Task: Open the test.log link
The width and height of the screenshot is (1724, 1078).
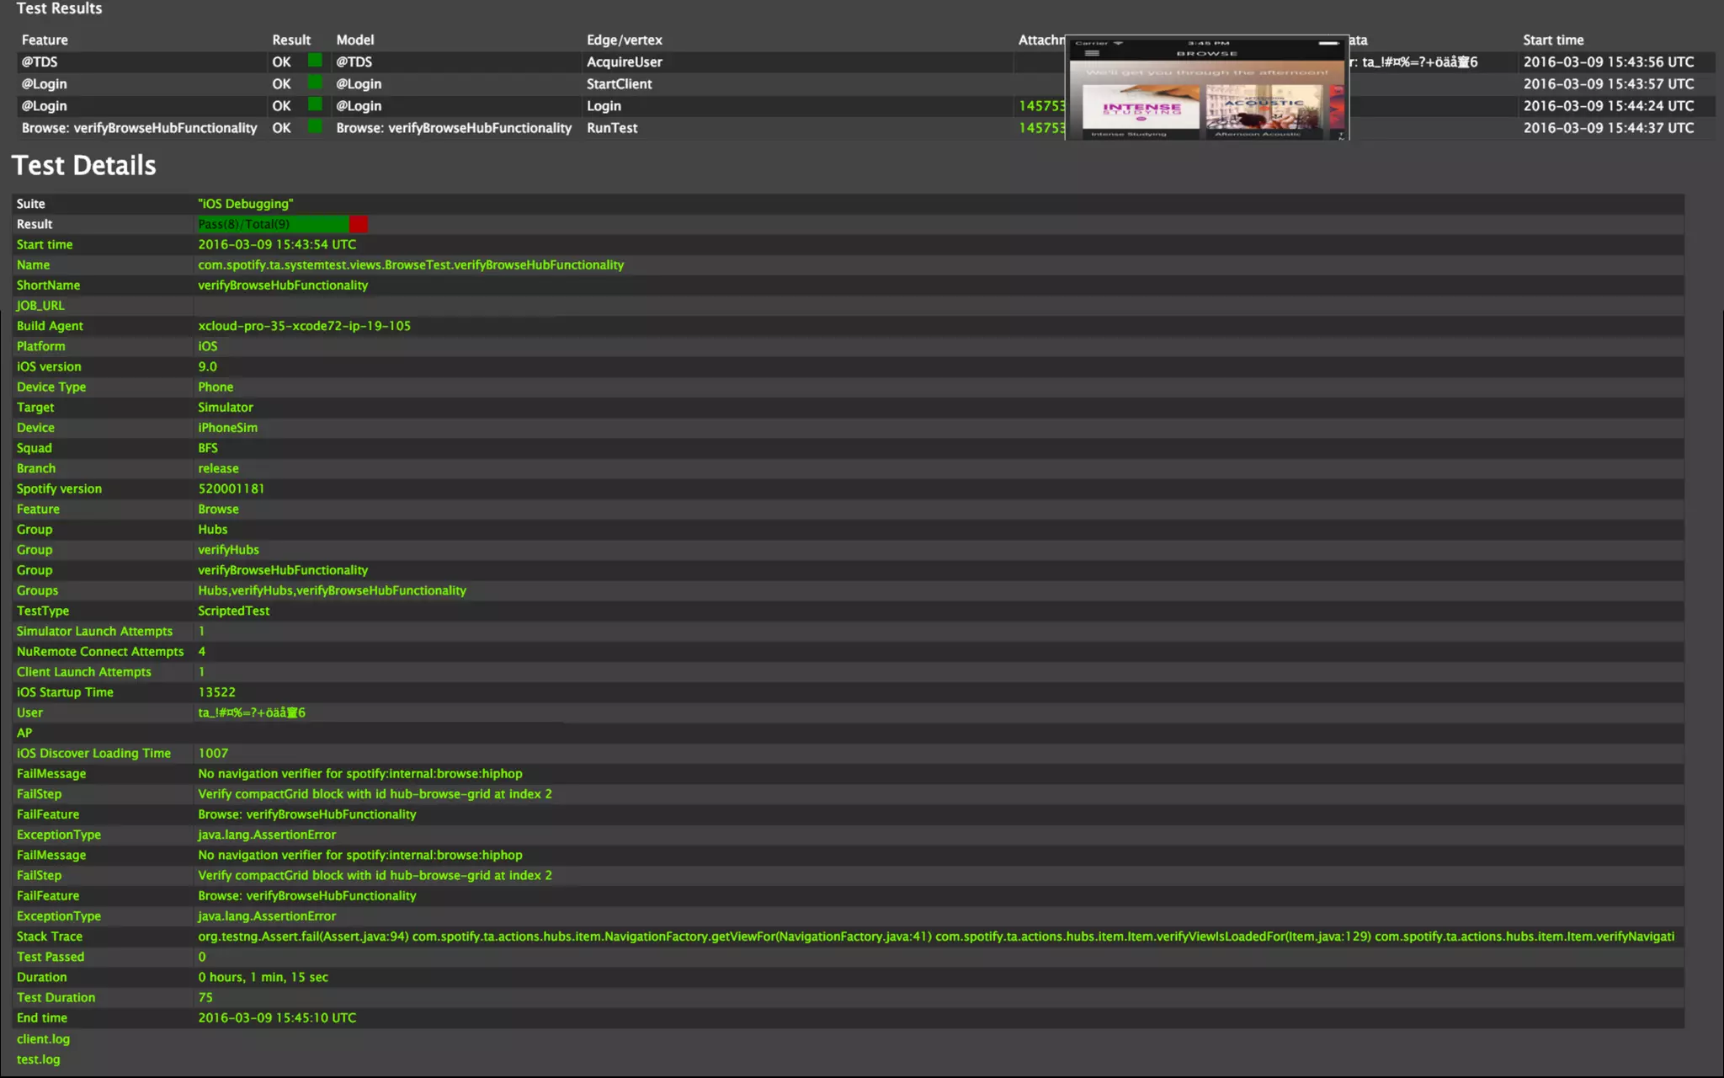Action: [x=38, y=1059]
